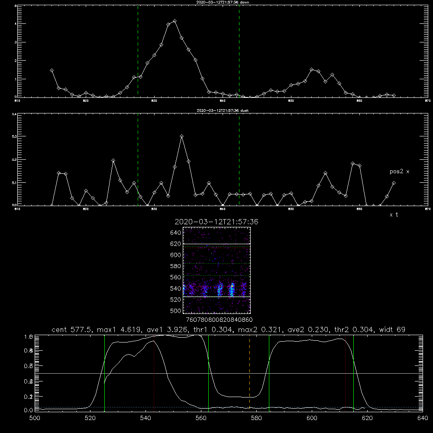This screenshot has width=433, height=433.
Task: Click the first diamond marker of the dawn curve
Action: [x=52, y=71]
